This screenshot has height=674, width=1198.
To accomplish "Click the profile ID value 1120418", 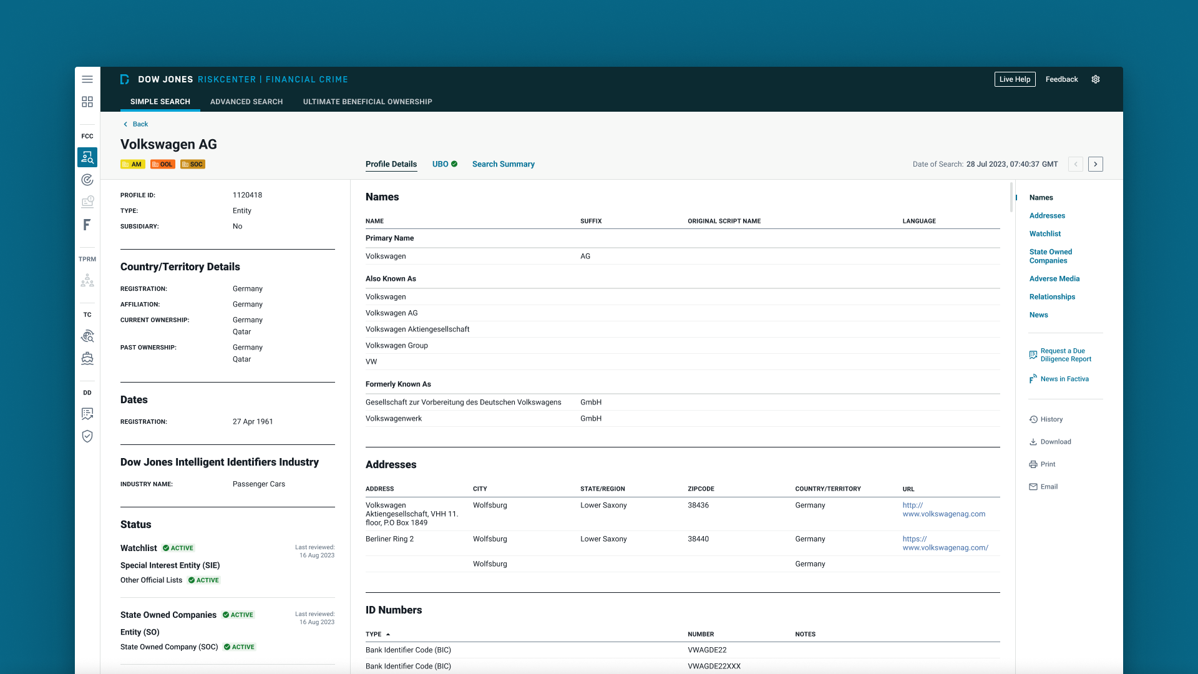I will 247,195.
